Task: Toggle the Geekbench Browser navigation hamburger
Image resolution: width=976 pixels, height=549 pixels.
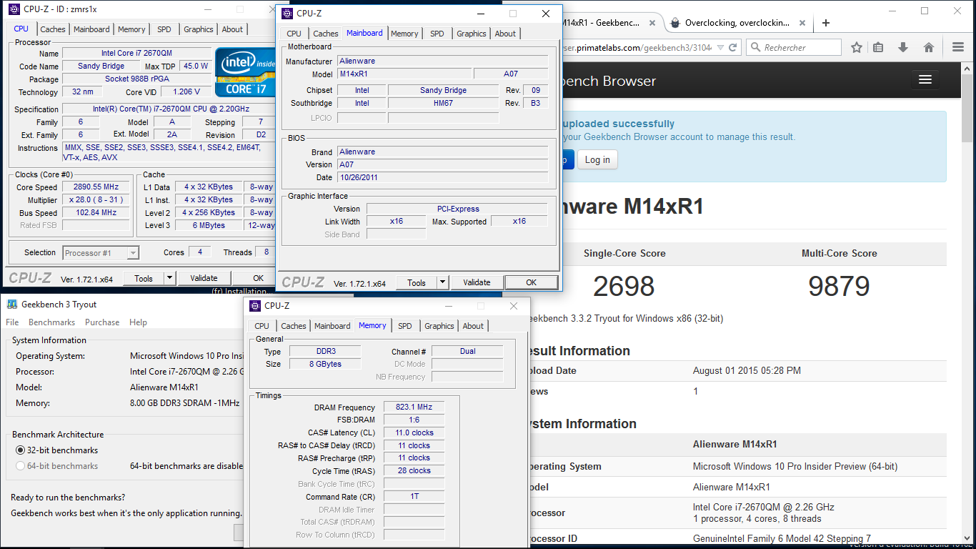Action: click(925, 79)
